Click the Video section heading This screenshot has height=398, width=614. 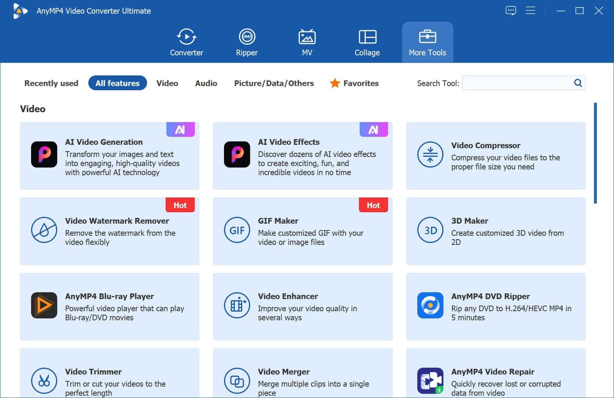[x=33, y=109]
